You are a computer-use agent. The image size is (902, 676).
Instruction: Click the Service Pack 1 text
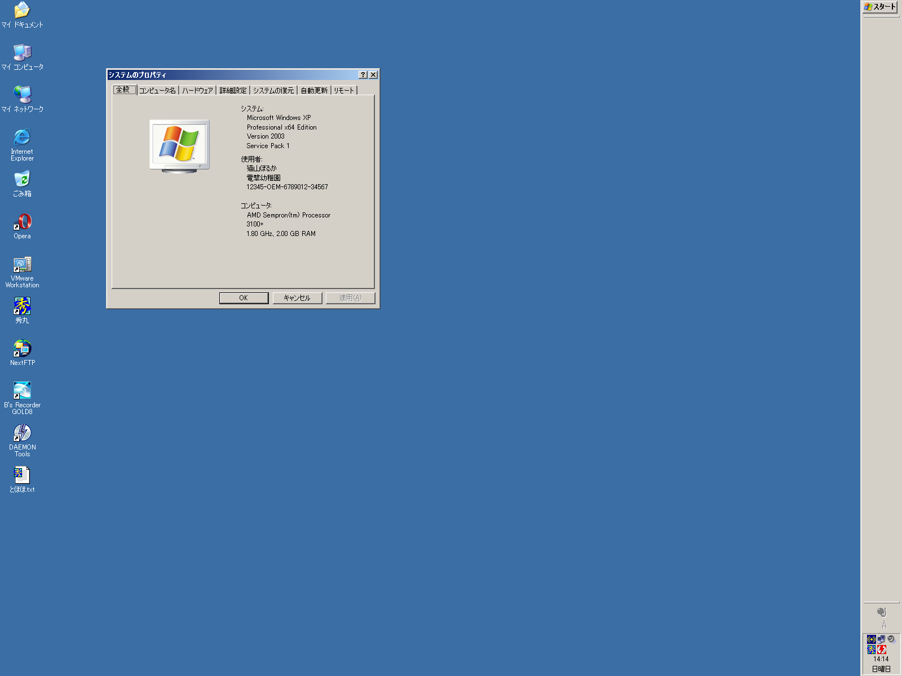click(x=268, y=146)
